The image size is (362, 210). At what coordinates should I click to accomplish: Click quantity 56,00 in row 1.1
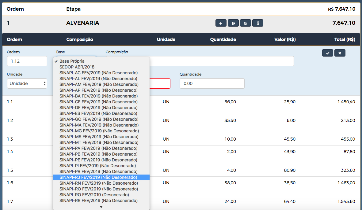tap(230, 102)
